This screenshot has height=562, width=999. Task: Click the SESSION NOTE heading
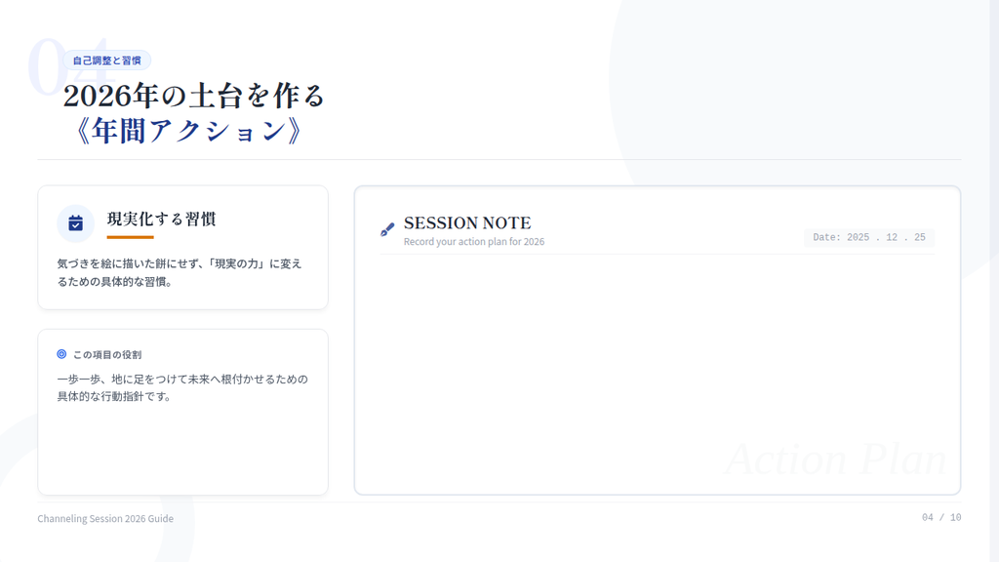tap(467, 223)
